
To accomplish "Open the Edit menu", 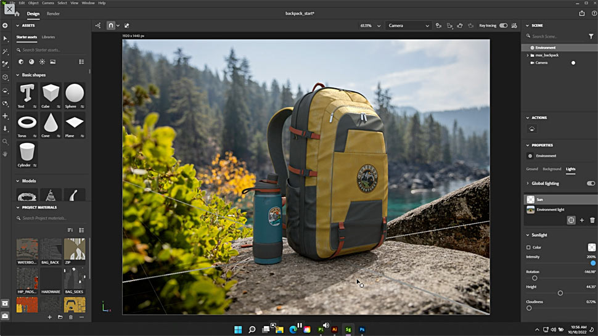I will 22,2.
